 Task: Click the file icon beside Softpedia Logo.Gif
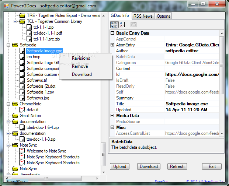tap(22, 63)
